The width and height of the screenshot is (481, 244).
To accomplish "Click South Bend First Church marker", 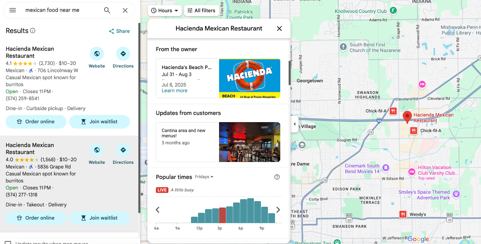I will [x=343, y=47].
